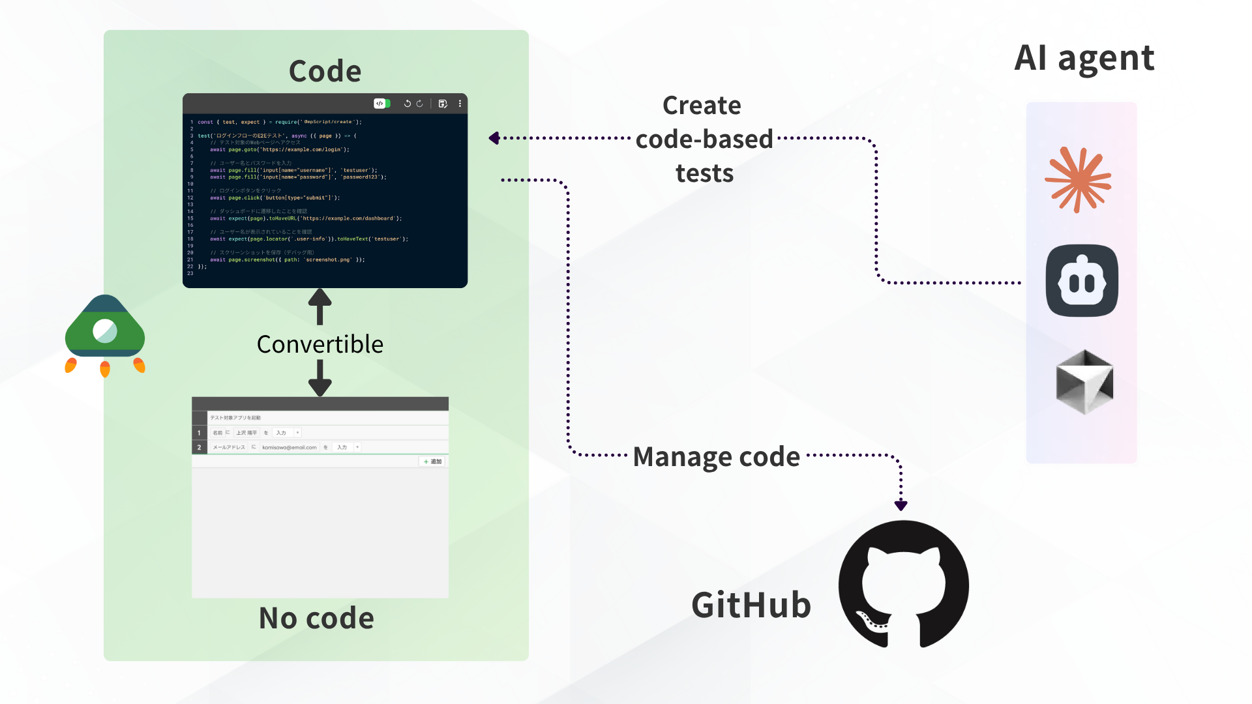Click the toHaveText('testuser') code line
1252x704 pixels.
[309, 239]
